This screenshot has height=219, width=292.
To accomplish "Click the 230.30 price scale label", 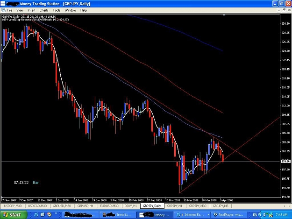I will coord(285,24).
